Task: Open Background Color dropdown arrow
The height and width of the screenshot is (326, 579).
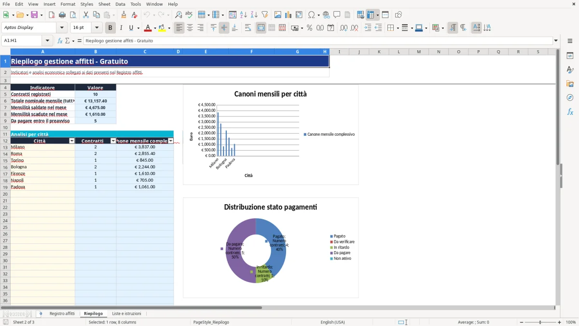Action: pos(169,28)
